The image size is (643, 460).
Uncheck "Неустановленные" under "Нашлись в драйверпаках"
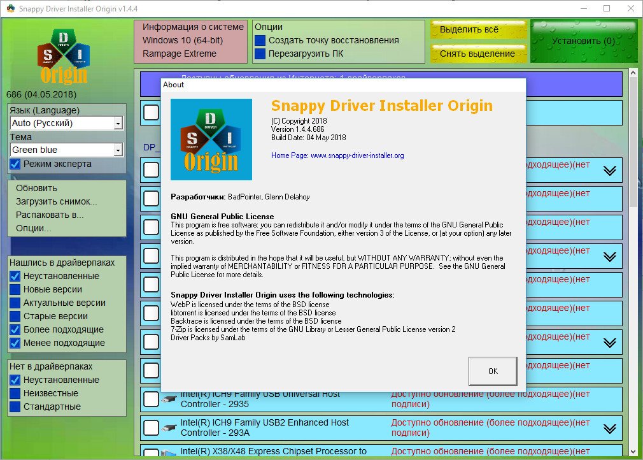(x=15, y=276)
